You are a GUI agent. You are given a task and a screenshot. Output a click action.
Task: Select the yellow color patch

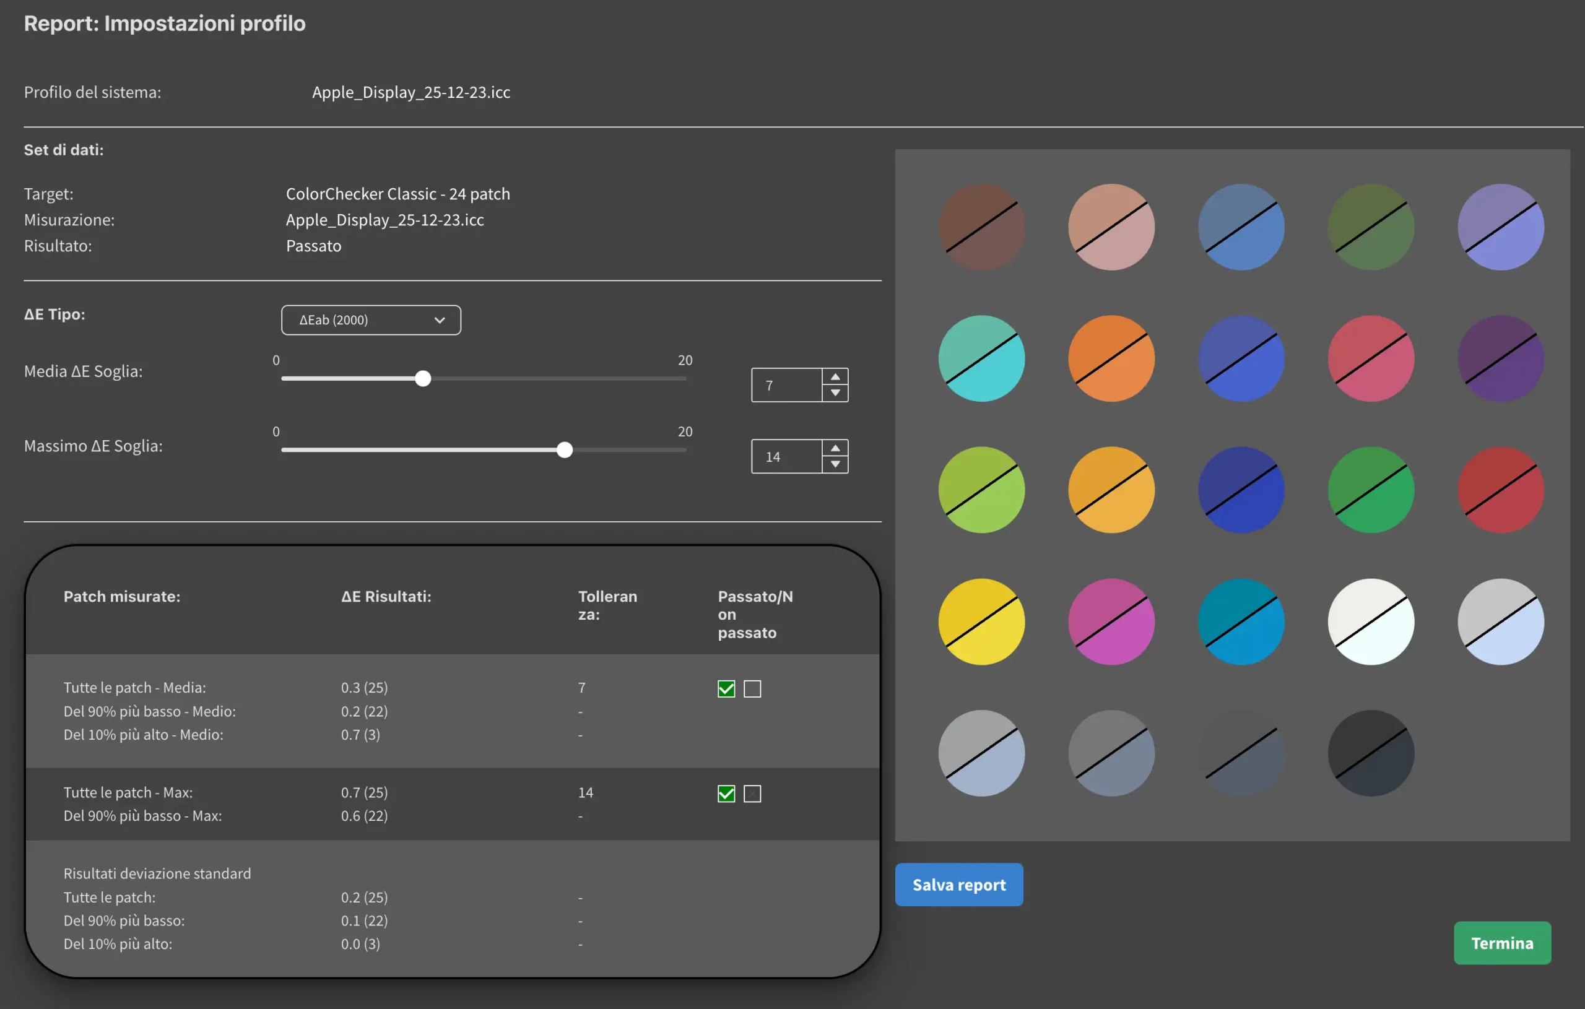[x=981, y=622]
